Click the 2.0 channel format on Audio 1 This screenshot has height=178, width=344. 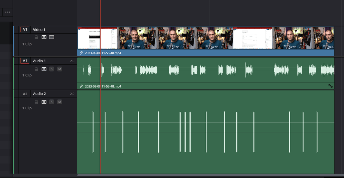[72, 61]
